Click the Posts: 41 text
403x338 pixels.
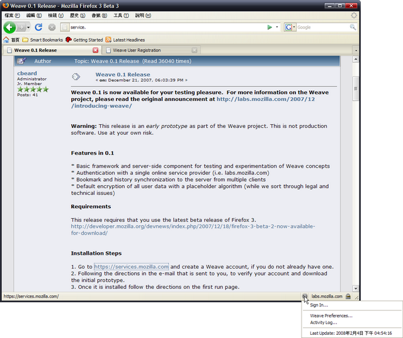[28, 95]
